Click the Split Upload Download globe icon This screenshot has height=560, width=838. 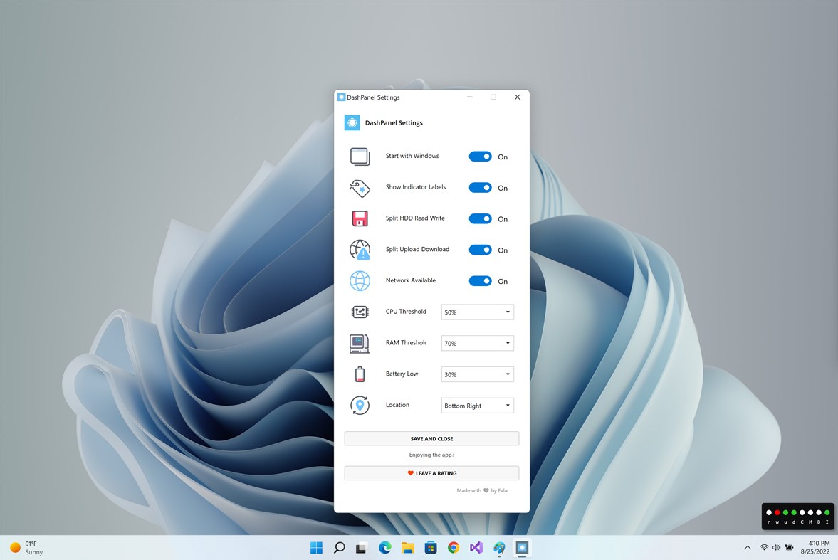coord(360,249)
